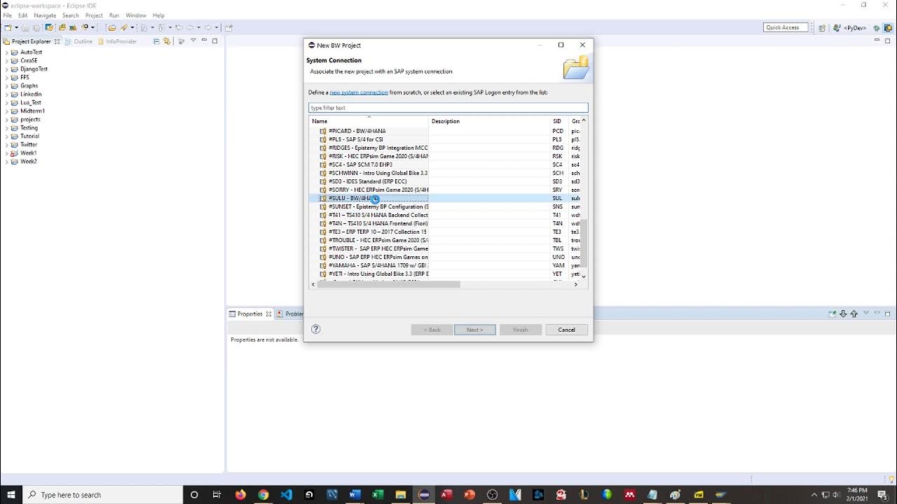Open the Help menu

(x=158, y=15)
